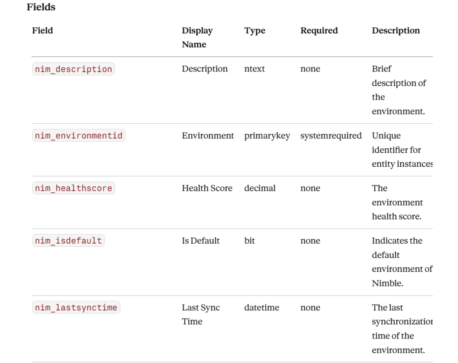Click the bit type cell
This screenshot has width=458, height=363.
pyautogui.click(x=249, y=241)
